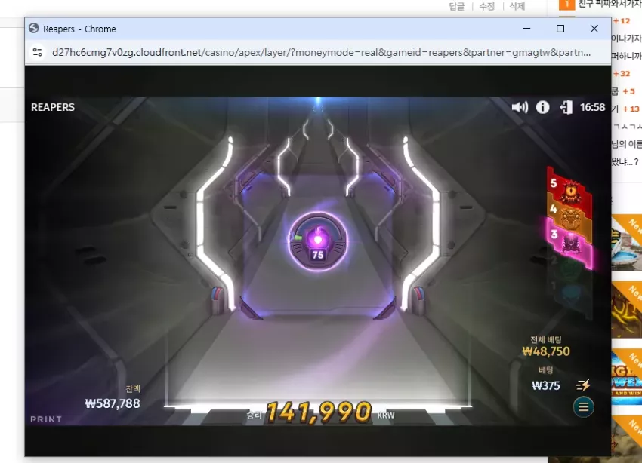Click the +5 count on the background page

tap(629, 91)
